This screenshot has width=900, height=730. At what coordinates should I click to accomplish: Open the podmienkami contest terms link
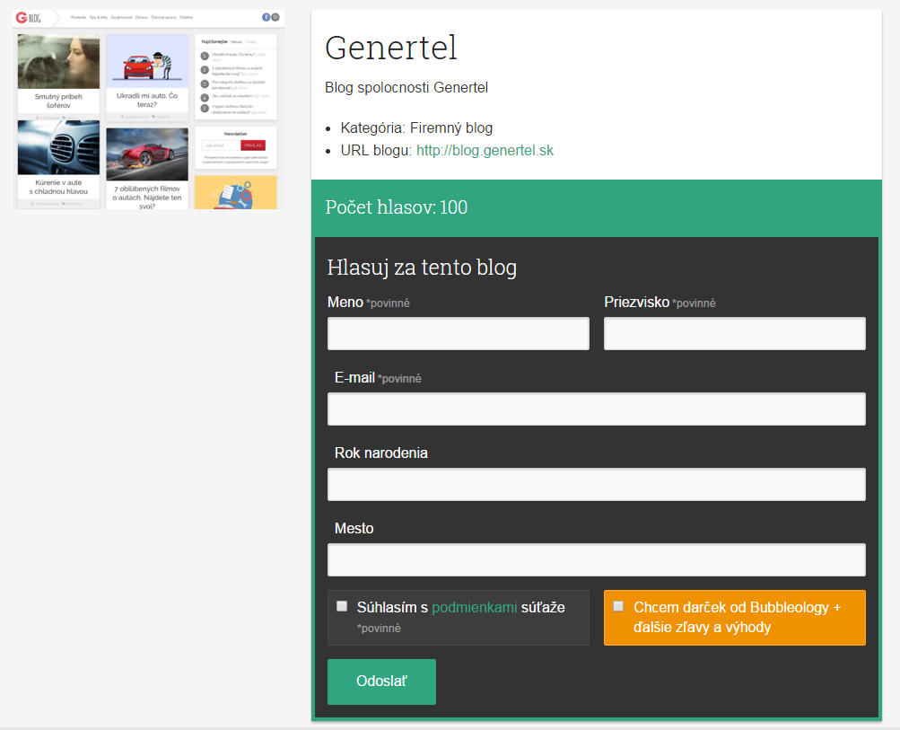474,607
